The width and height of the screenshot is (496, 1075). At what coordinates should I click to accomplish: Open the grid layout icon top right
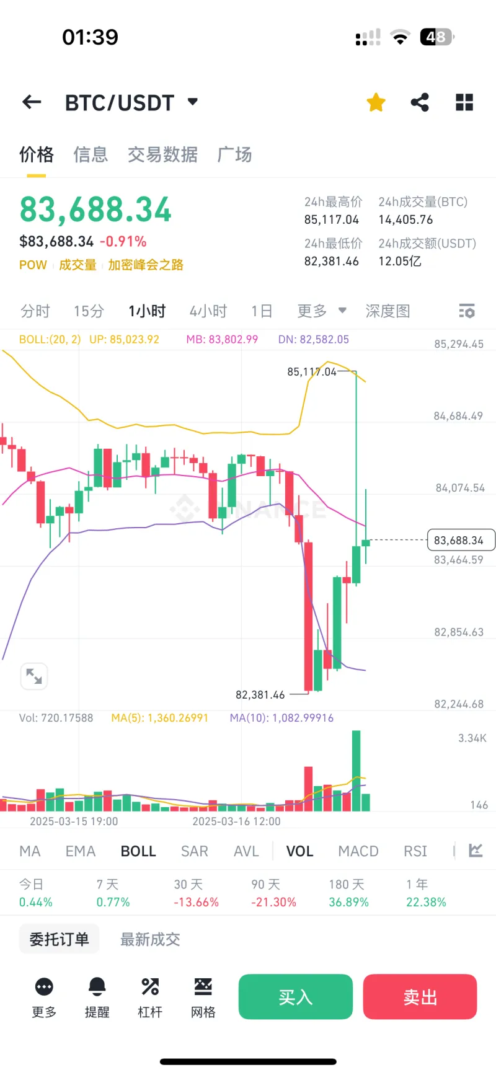[464, 102]
